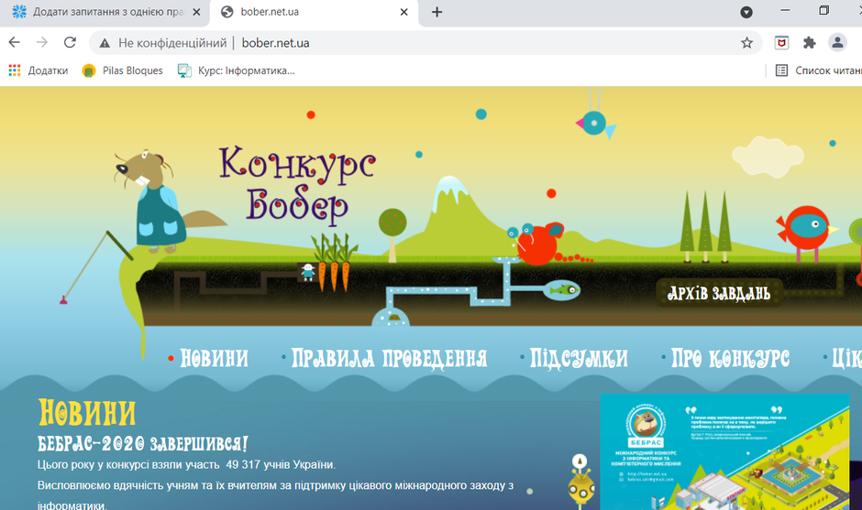Screen dimensions: 862x510
Task: Open the Pilas Bloques bookmark
Action: coord(123,71)
